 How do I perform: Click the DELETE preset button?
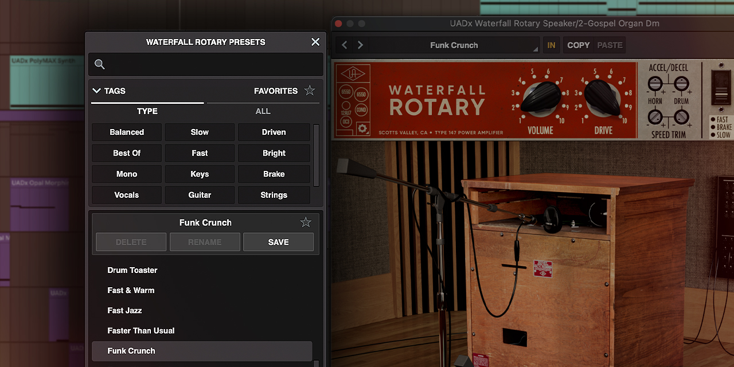131,242
